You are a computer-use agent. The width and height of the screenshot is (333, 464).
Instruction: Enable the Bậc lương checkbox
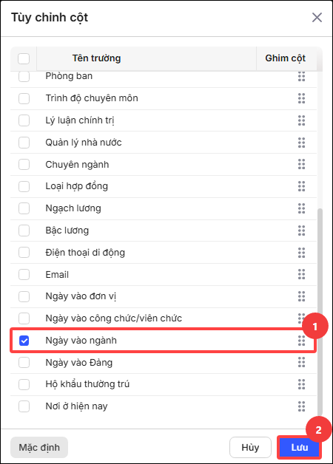pyautogui.click(x=24, y=231)
